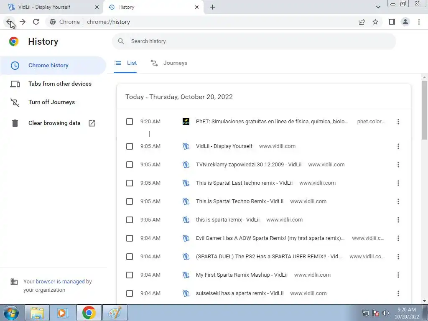
Task: Open actions menu for VidLii - Display Yourself entry
Action: [x=398, y=146]
